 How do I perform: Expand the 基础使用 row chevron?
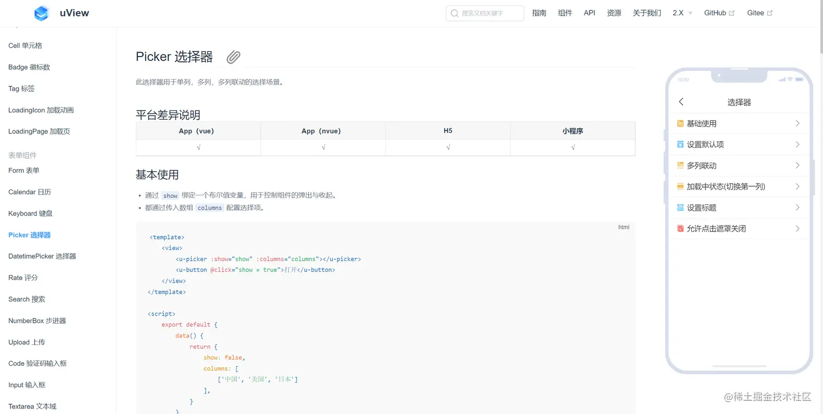797,123
